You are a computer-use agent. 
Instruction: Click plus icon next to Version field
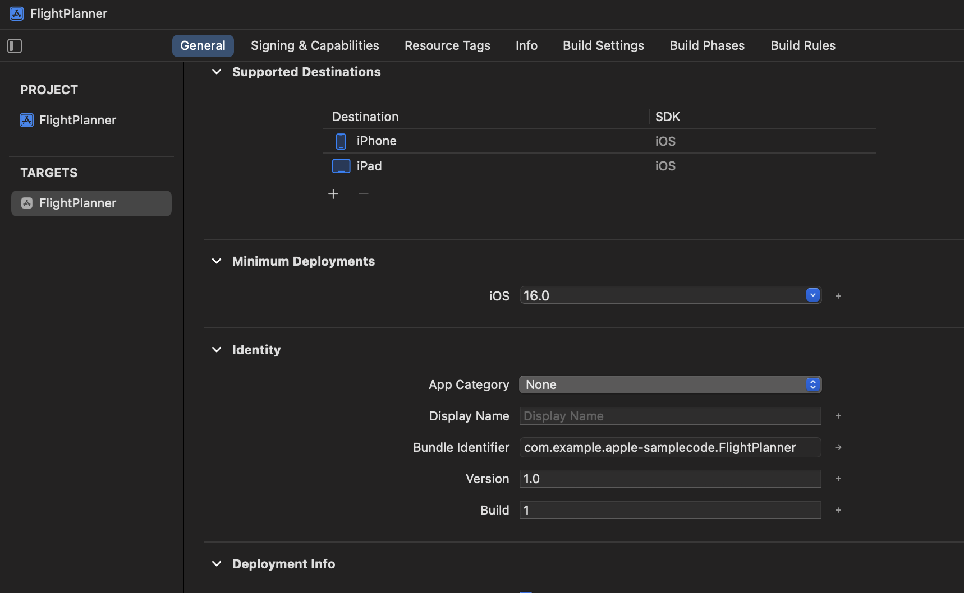(x=838, y=479)
